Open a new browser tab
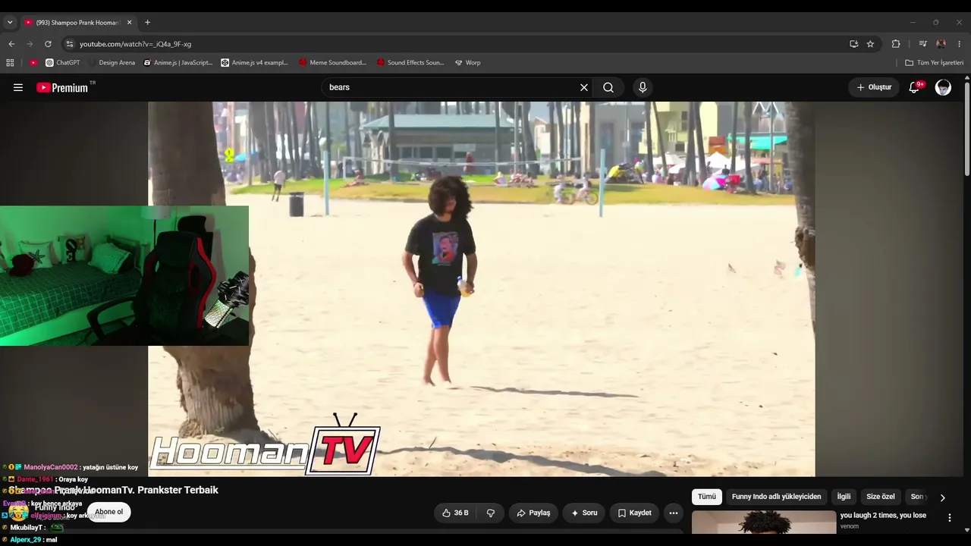The image size is (971, 546). 147,23
